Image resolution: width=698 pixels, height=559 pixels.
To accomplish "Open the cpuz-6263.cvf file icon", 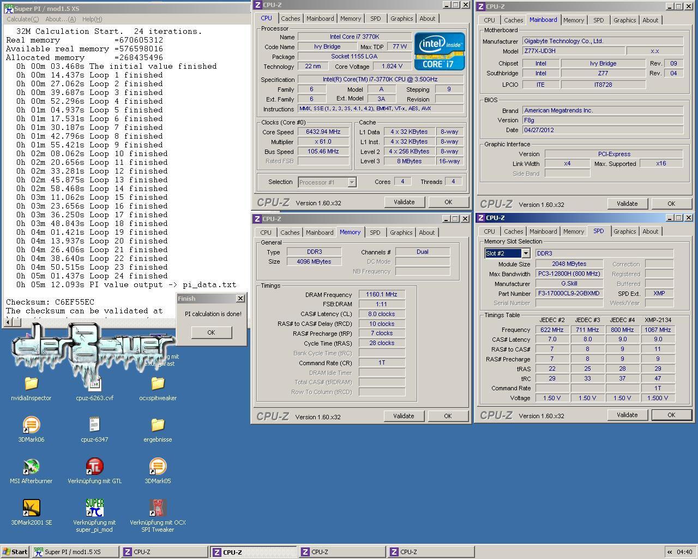I will point(94,383).
